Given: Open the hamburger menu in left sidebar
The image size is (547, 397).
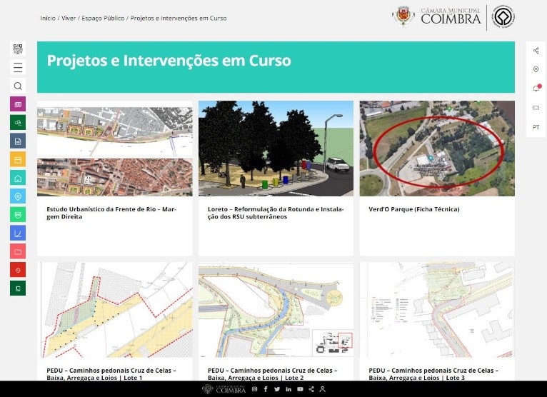Looking at the screenshot, I should point(18,67).
